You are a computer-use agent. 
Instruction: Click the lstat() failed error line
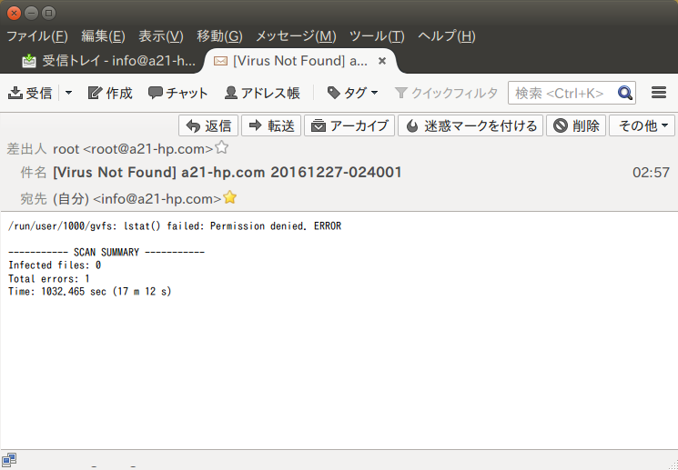pyautogui.click(x=175, y=226)
